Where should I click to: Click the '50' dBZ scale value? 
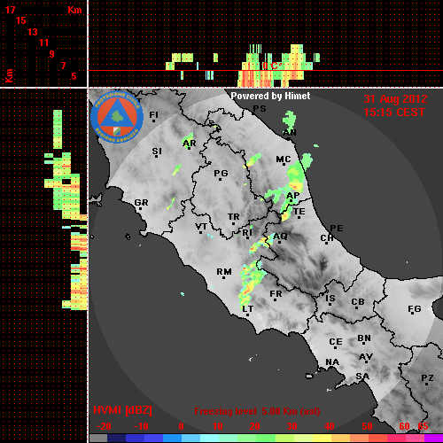tap(367, 426)
